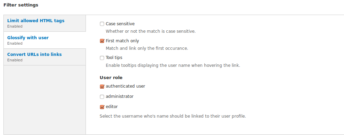Click 'Enabled' status under Glossify with user
The height and width of the screenshot is (135, 344).
coord(15,44)
